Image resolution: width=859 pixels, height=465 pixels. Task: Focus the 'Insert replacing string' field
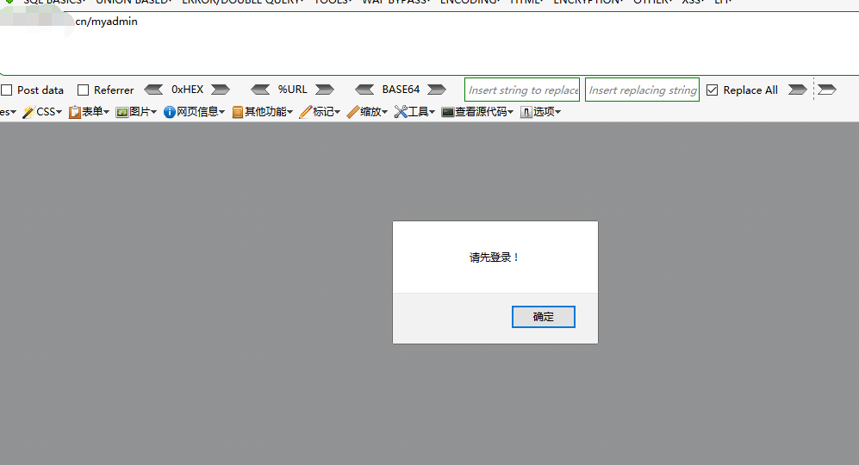coord(642,90)
